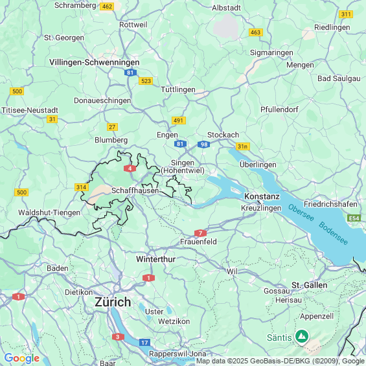Click the Obersee Bodensee lake label
This screenshot has height=366, width=366.
(x=318, y=224)
